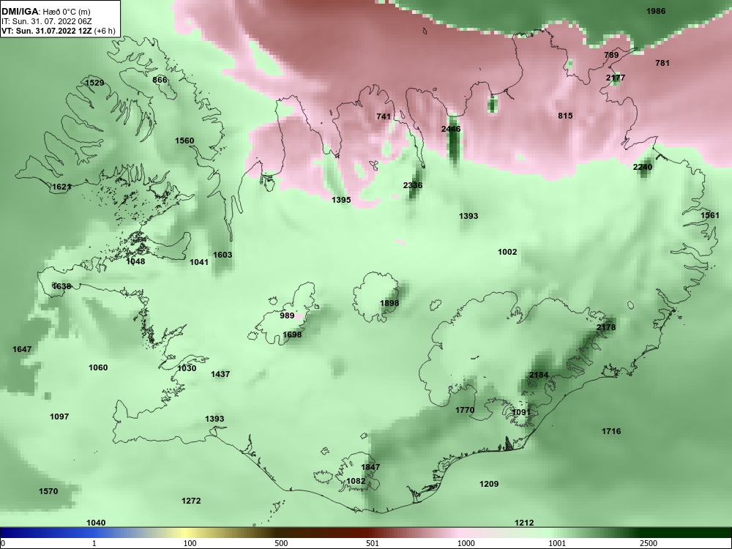Click the map value 1561
Viewport: 732px width, 549px height.
tap(710, 215)
